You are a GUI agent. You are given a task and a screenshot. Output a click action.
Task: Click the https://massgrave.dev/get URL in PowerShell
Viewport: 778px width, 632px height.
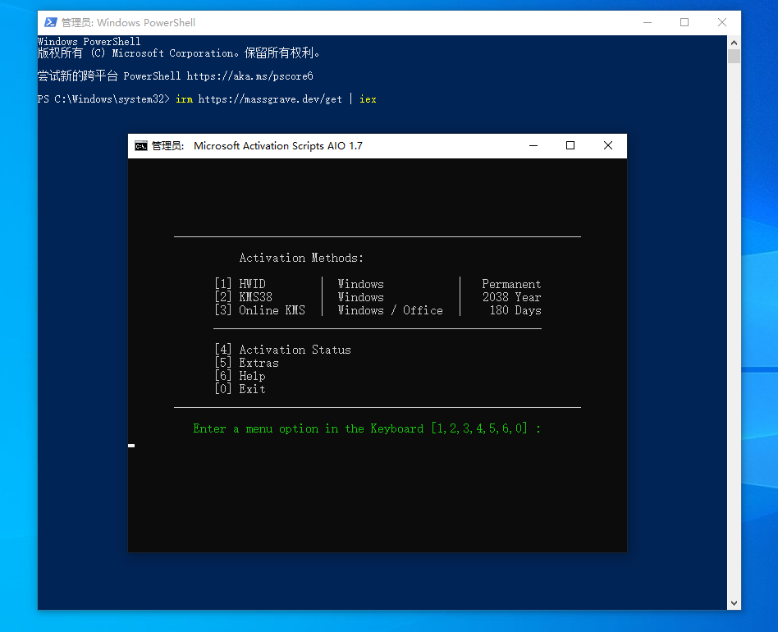click(x=270, y=99)
